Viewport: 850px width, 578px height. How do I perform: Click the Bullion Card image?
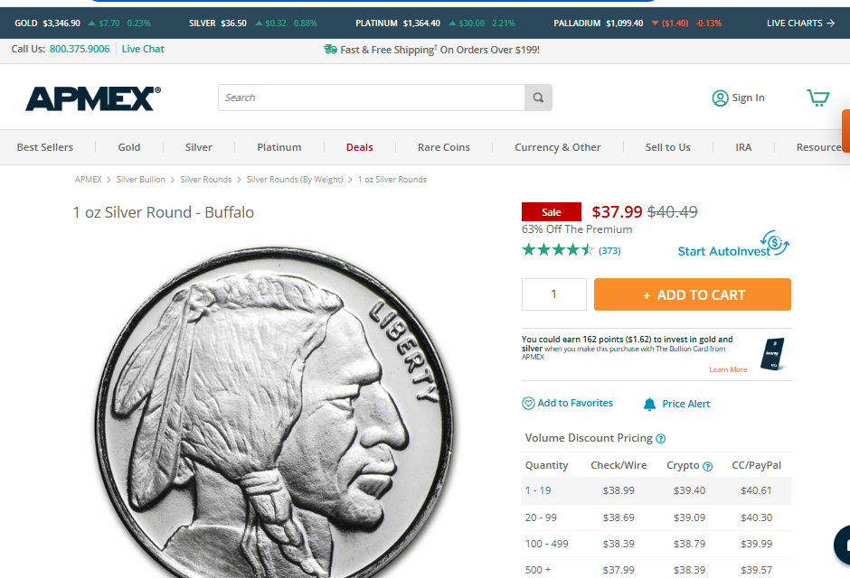point(772,354)
